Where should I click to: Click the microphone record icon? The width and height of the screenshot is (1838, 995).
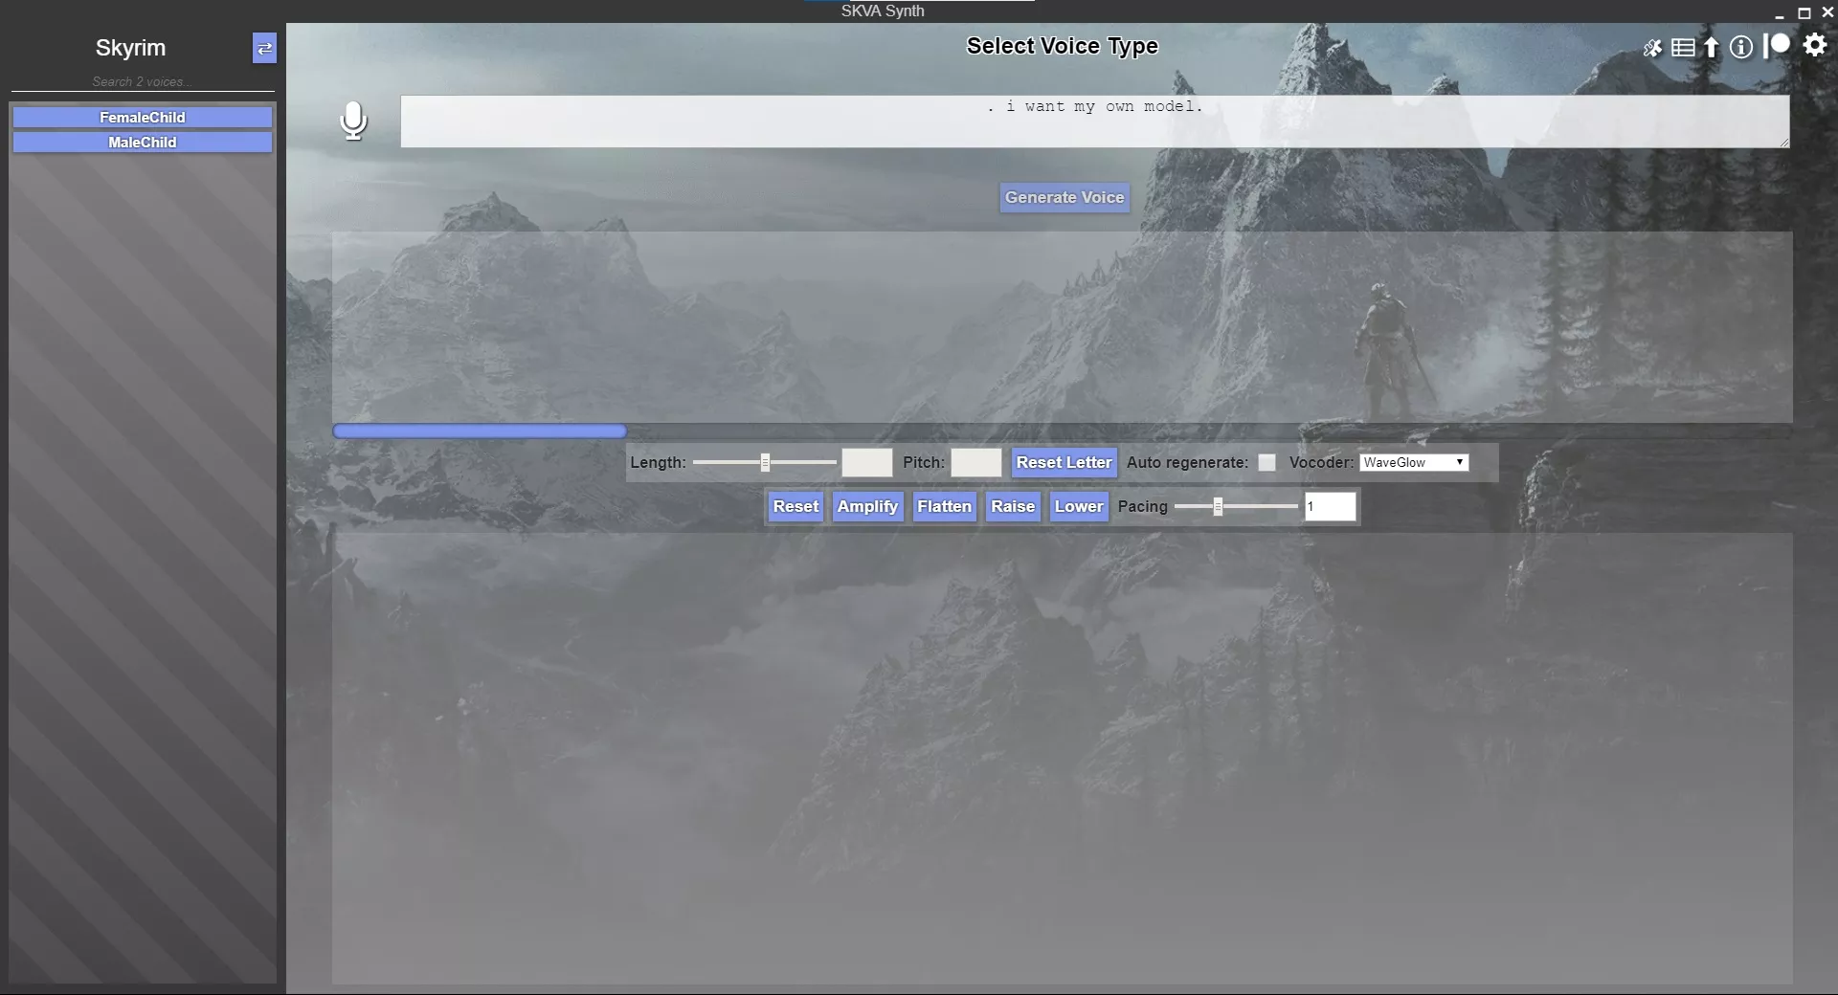(x=353, y=121)
